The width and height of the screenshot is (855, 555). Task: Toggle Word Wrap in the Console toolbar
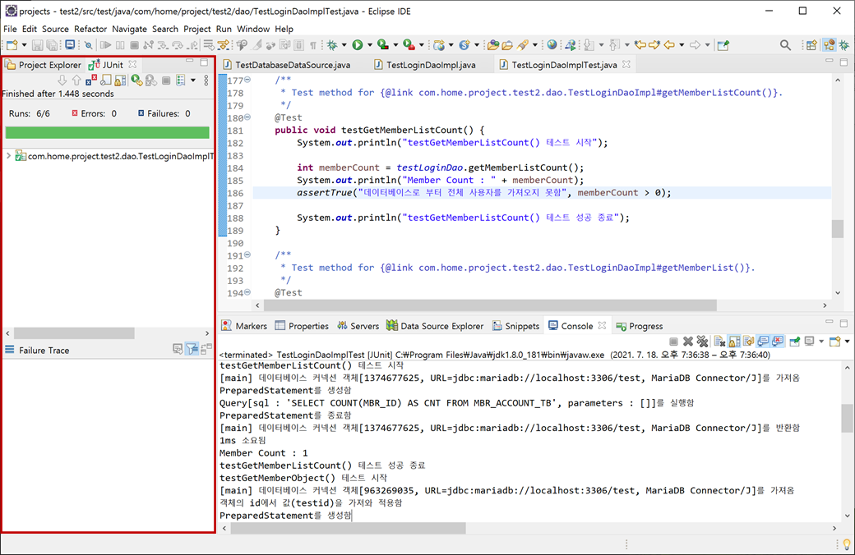(x=749, y=342)
